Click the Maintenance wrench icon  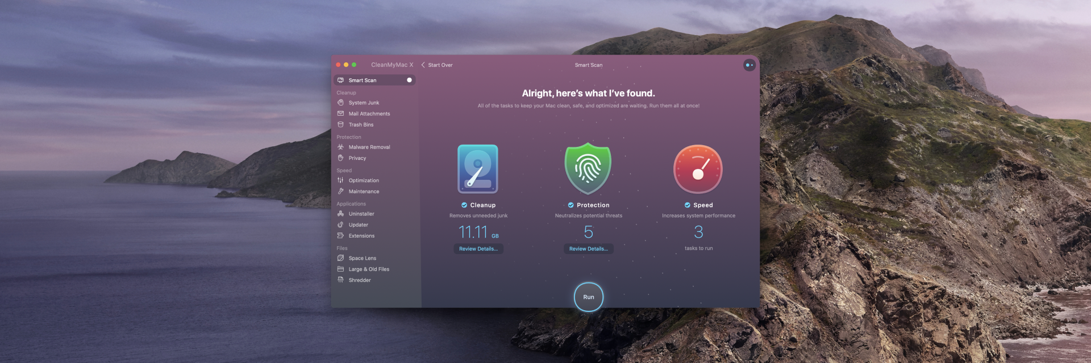[340, 191]
